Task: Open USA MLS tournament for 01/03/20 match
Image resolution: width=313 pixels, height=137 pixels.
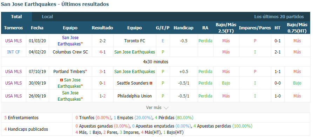Action: [14, 41]
